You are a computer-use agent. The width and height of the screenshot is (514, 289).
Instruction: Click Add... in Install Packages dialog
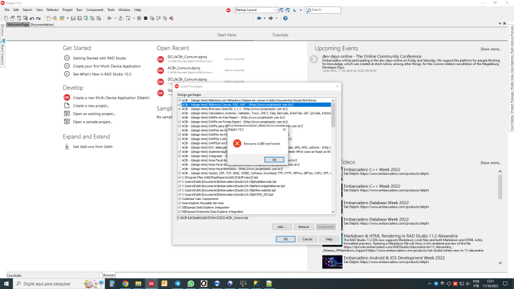click(282, 227)
